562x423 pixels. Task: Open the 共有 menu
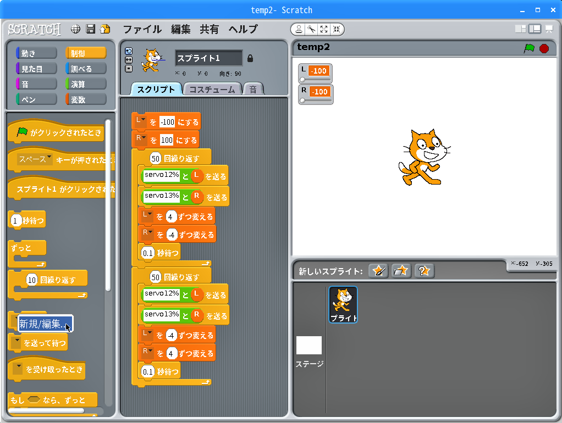click(210, 29)
